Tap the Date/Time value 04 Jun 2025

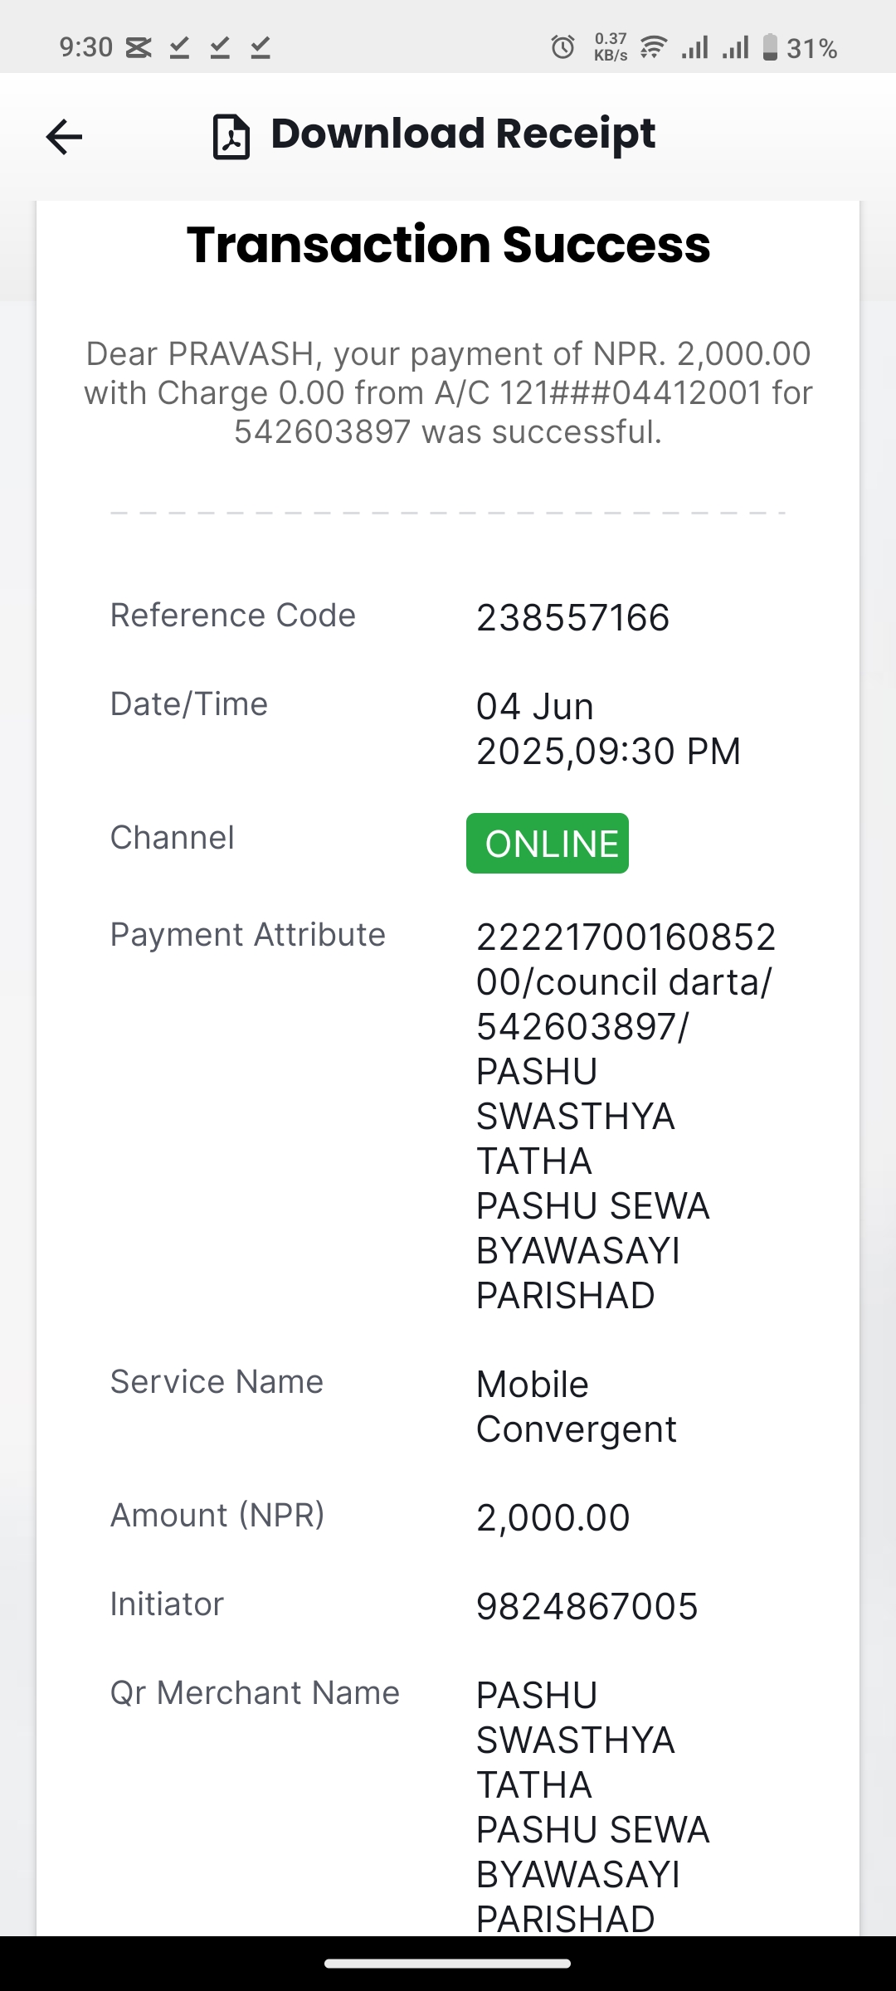[608, 729]
